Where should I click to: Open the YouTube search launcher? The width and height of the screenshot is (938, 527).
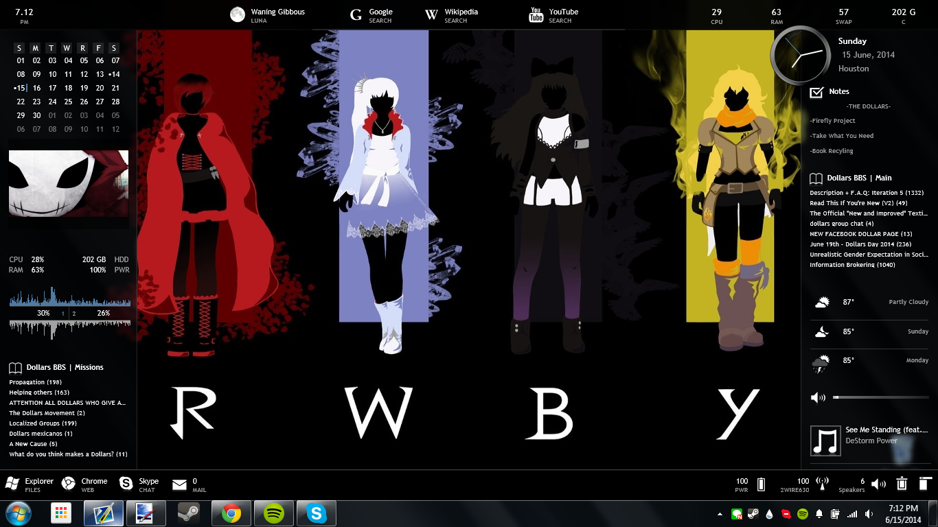tap(536, 15)
